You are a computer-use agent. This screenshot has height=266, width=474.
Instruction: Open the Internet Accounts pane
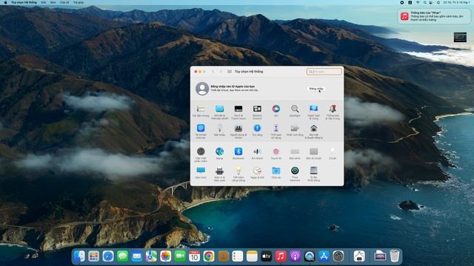[201, 128]
